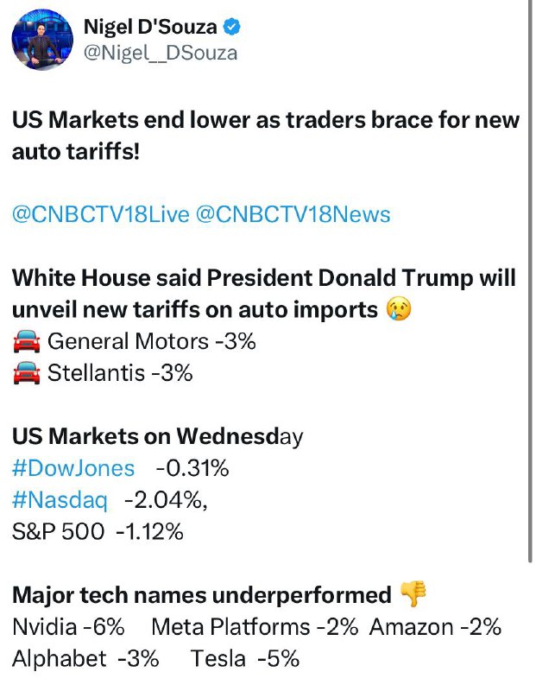Open the @CNBCTV18News mention

[293, 214]
